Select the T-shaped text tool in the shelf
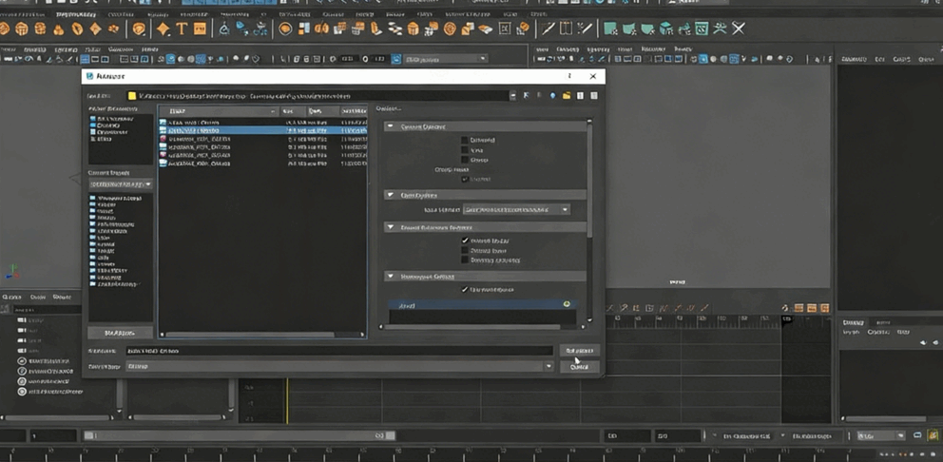 coord(181,29)
